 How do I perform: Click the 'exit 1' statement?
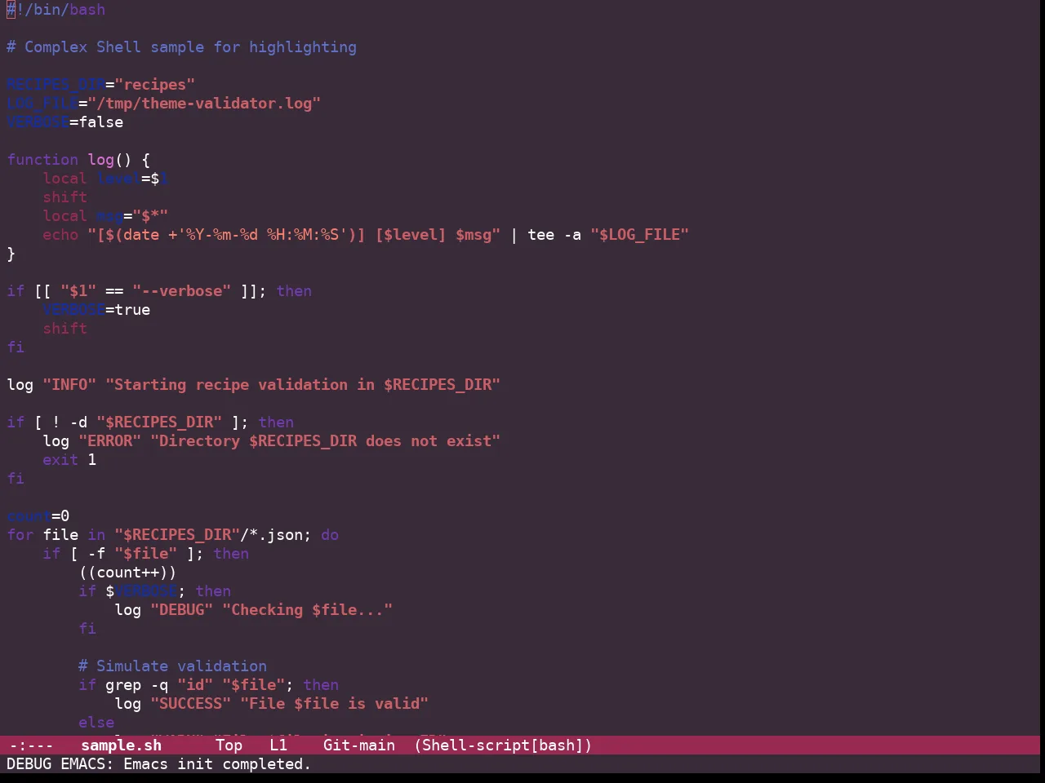(x=69, y=460)
